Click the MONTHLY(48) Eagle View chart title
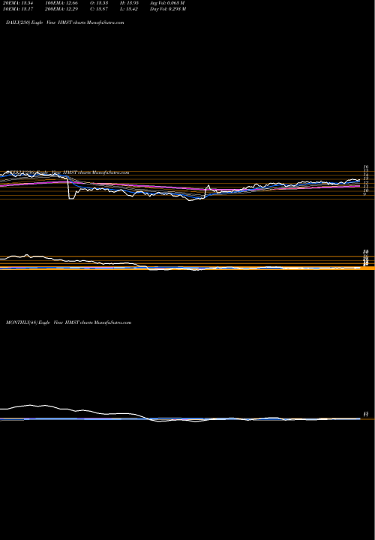Viewport: 375px width, 540px height. [x=69, y=322]
